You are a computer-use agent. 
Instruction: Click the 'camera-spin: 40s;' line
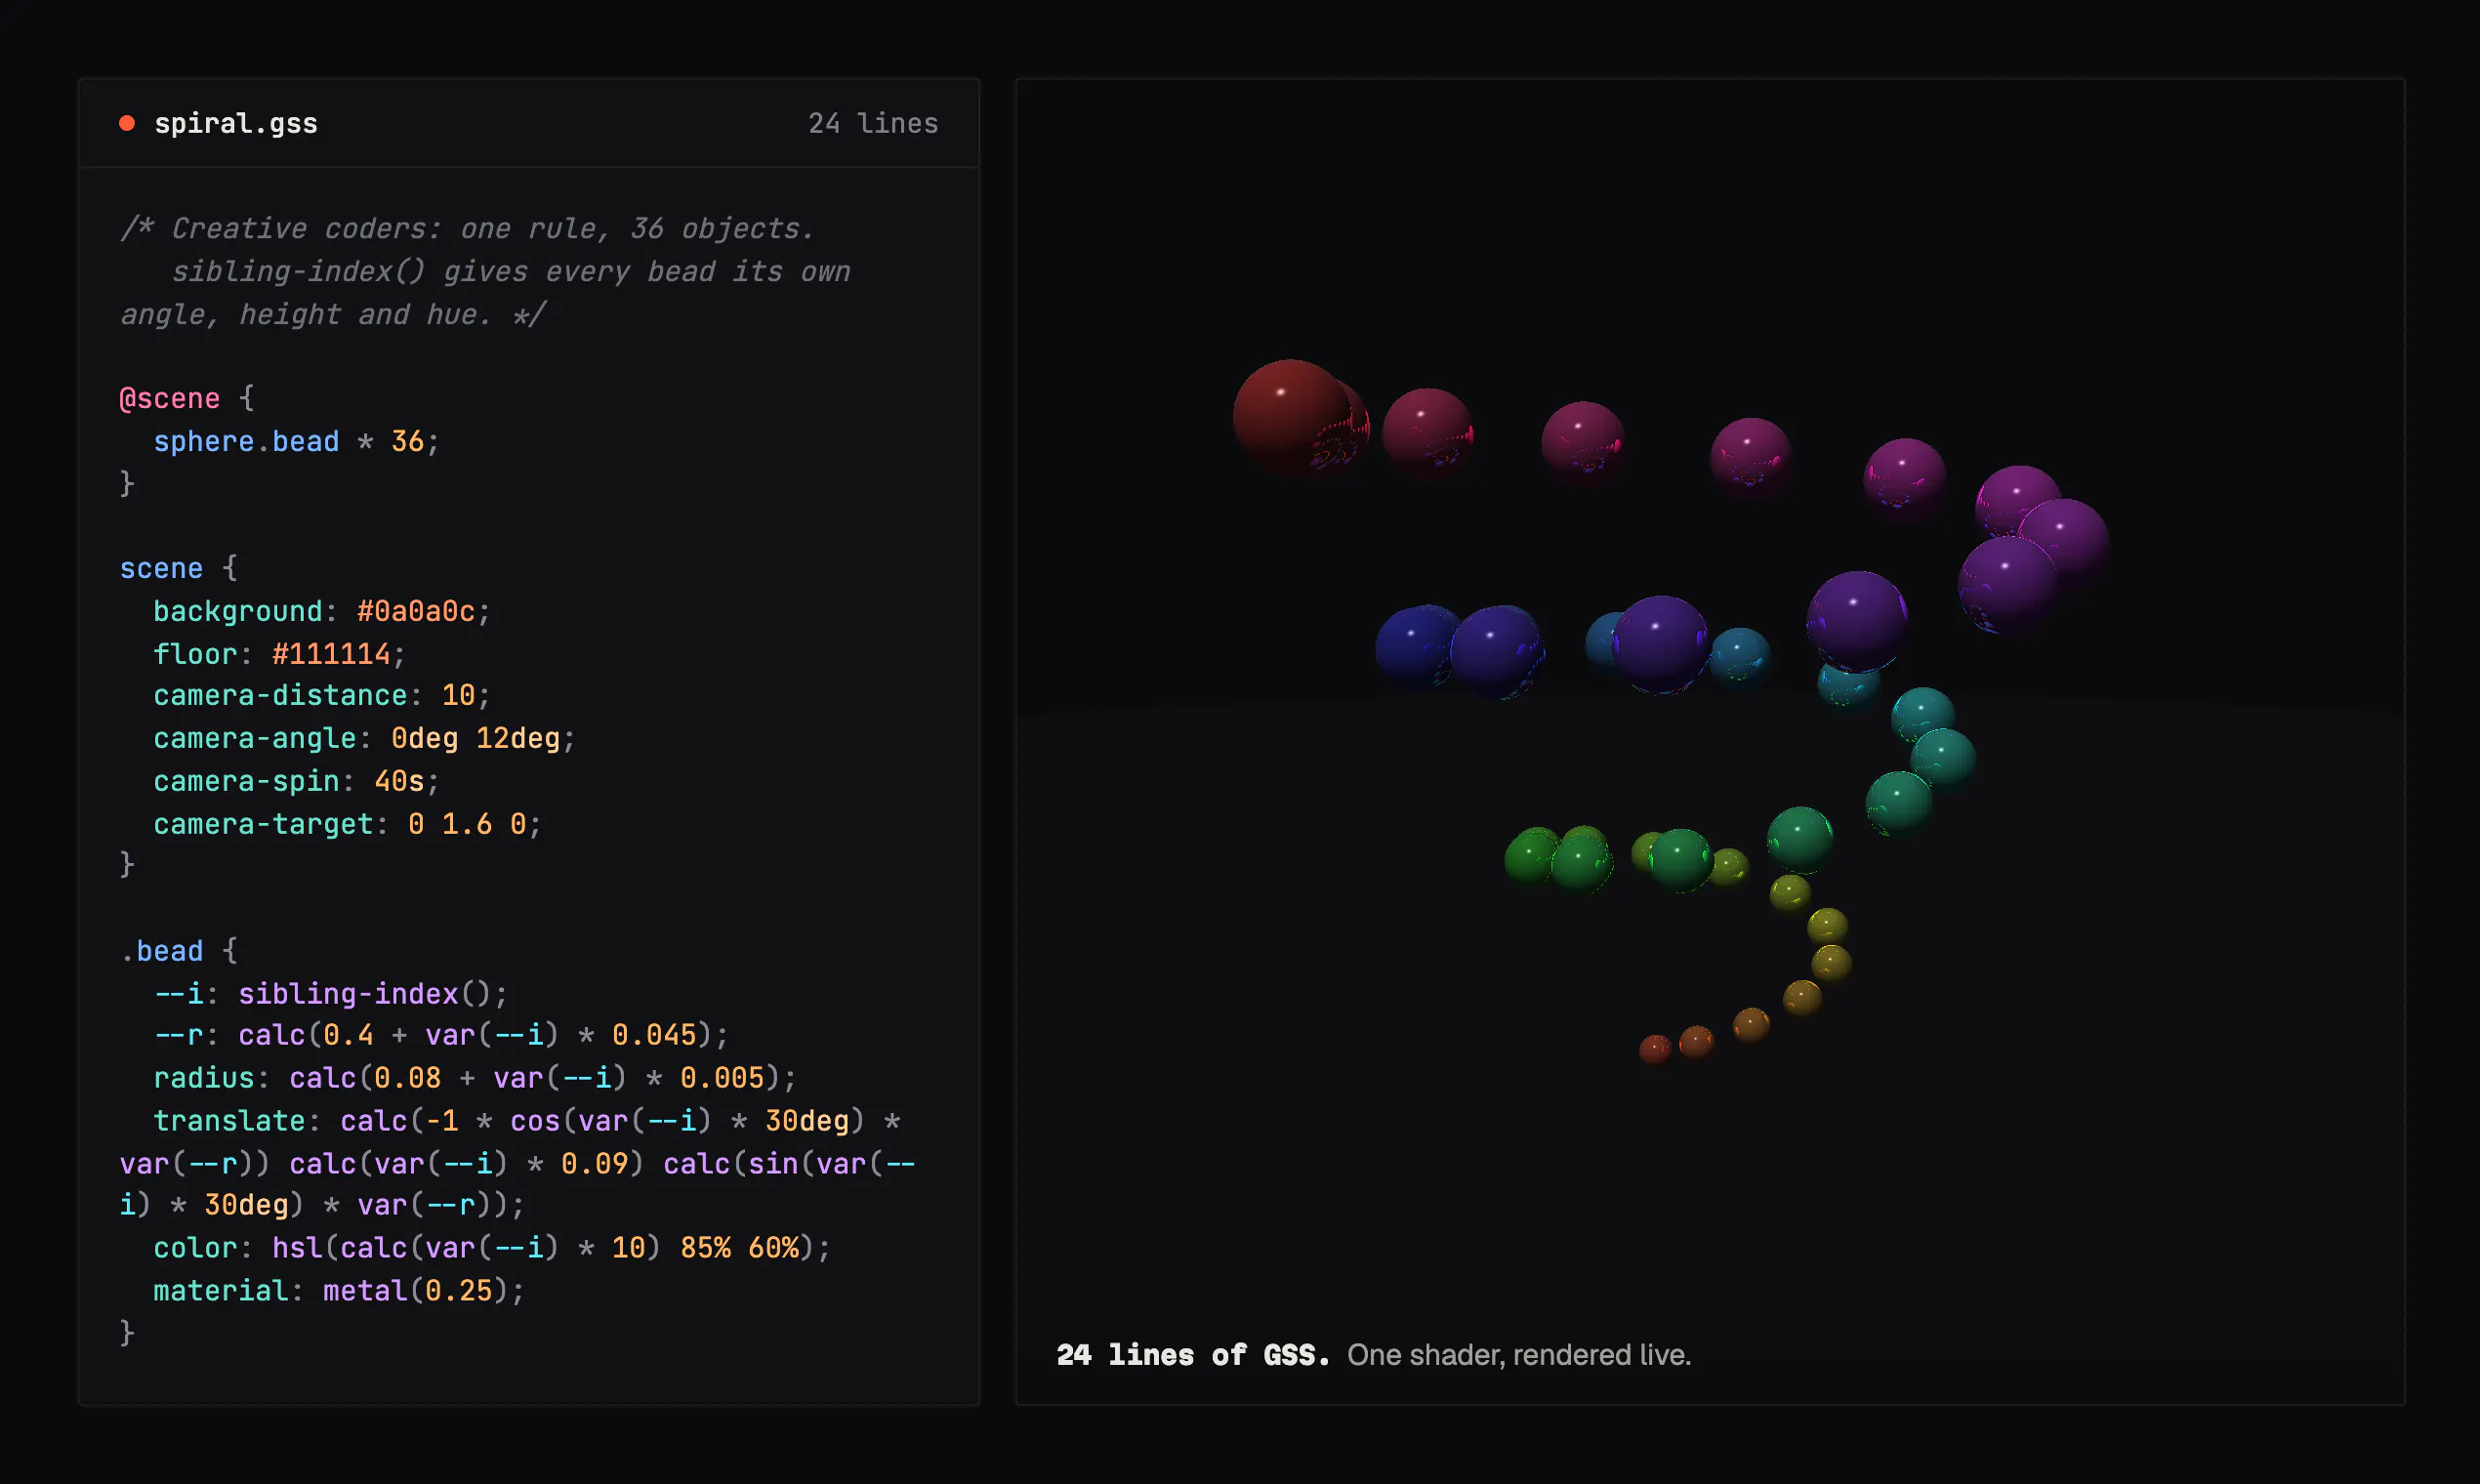pos(296,781)
